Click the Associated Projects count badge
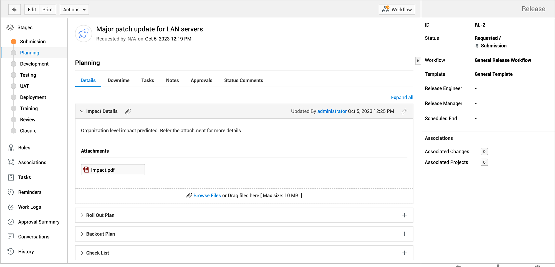This screenshot has width=555, height=267. pos(484,162)
